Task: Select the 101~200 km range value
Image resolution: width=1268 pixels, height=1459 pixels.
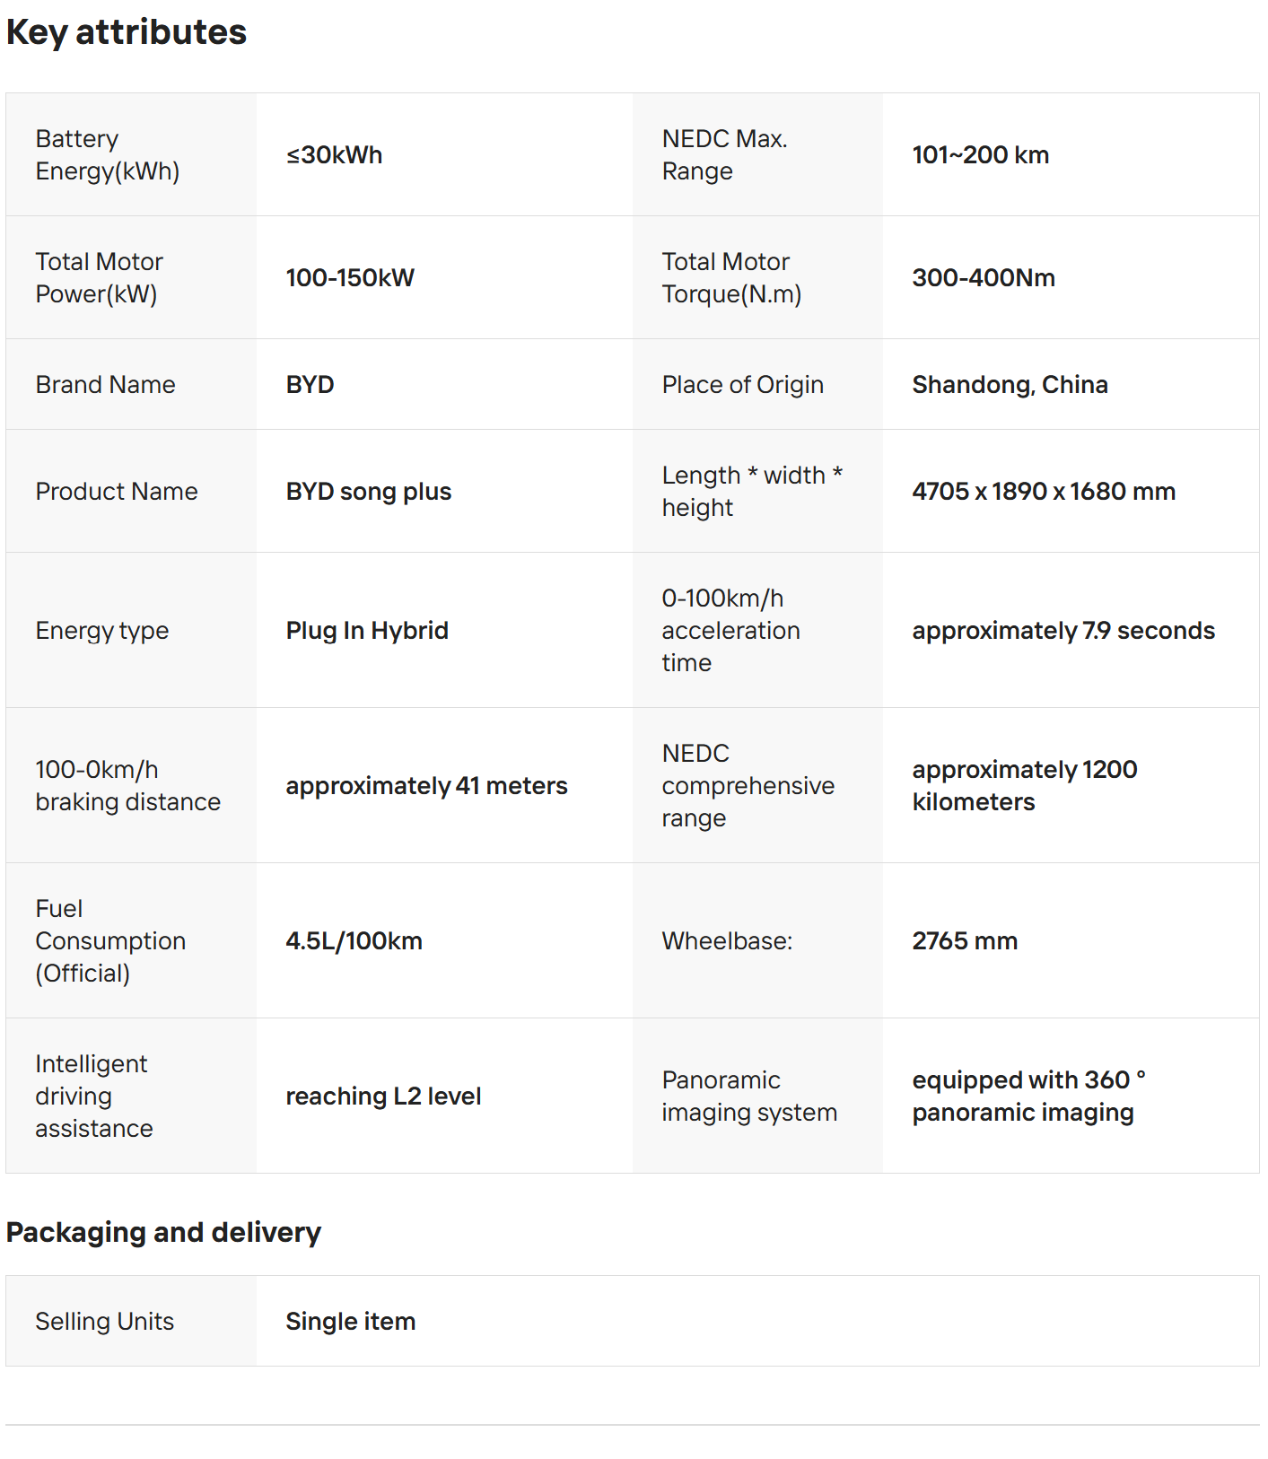Action: 981,155
